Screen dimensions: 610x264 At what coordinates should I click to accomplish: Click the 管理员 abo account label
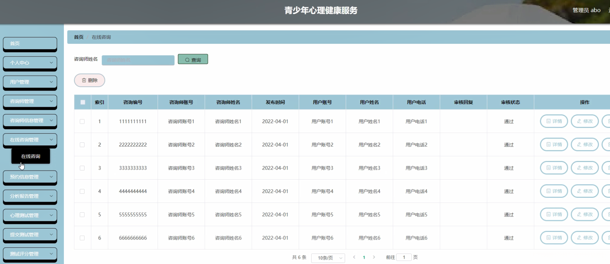click(x=587, y=10)
